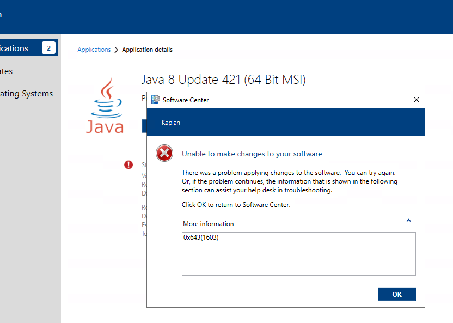Close the Software Center error dialog

click(417, 100)
